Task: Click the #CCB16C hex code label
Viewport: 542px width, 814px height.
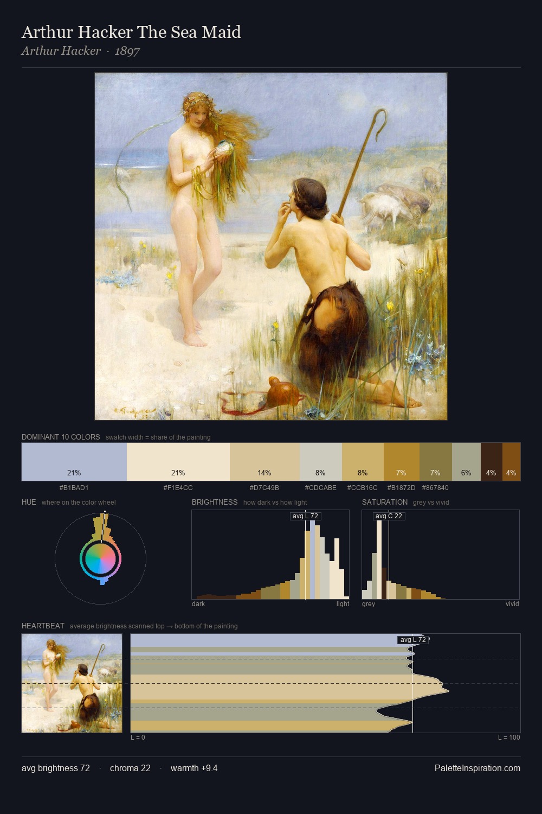Action: [x=363, y=488]
